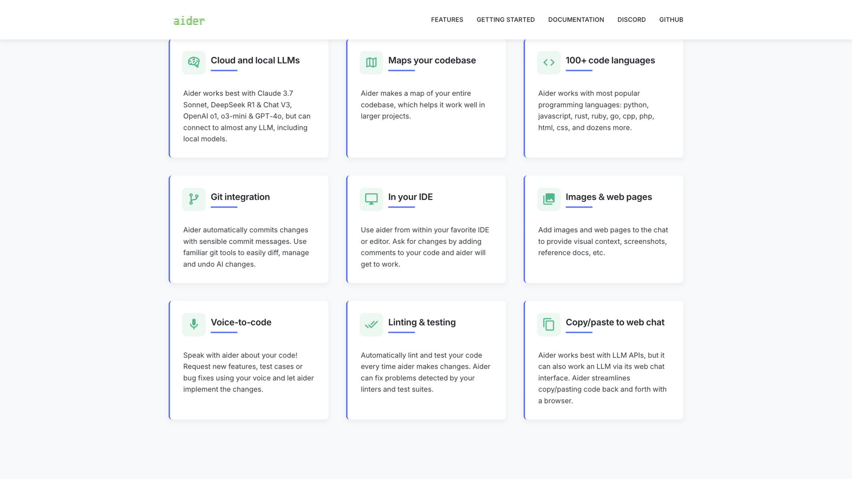Click the Copy/paste to web chat heading
This screenshot has height=479, width=852.
pos(615,322)
